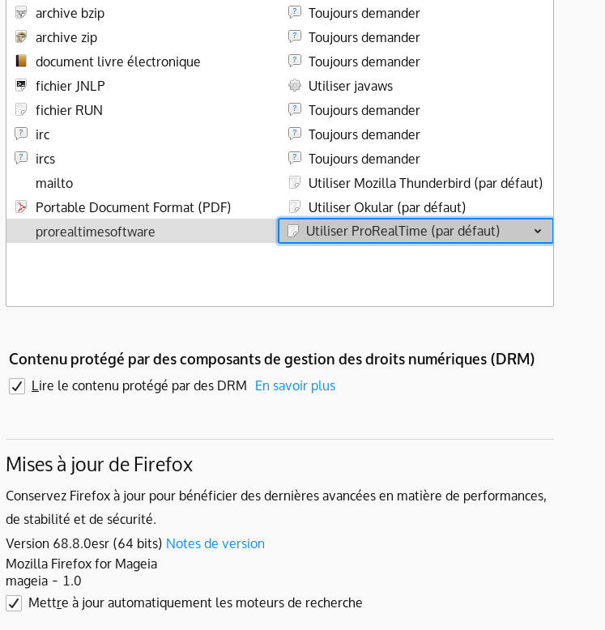
Task: Click Toujours demander for archive zip
Action: point(364,37)
